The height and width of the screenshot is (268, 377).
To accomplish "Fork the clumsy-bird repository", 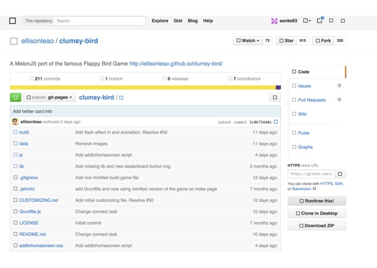I will pos(323,41).
